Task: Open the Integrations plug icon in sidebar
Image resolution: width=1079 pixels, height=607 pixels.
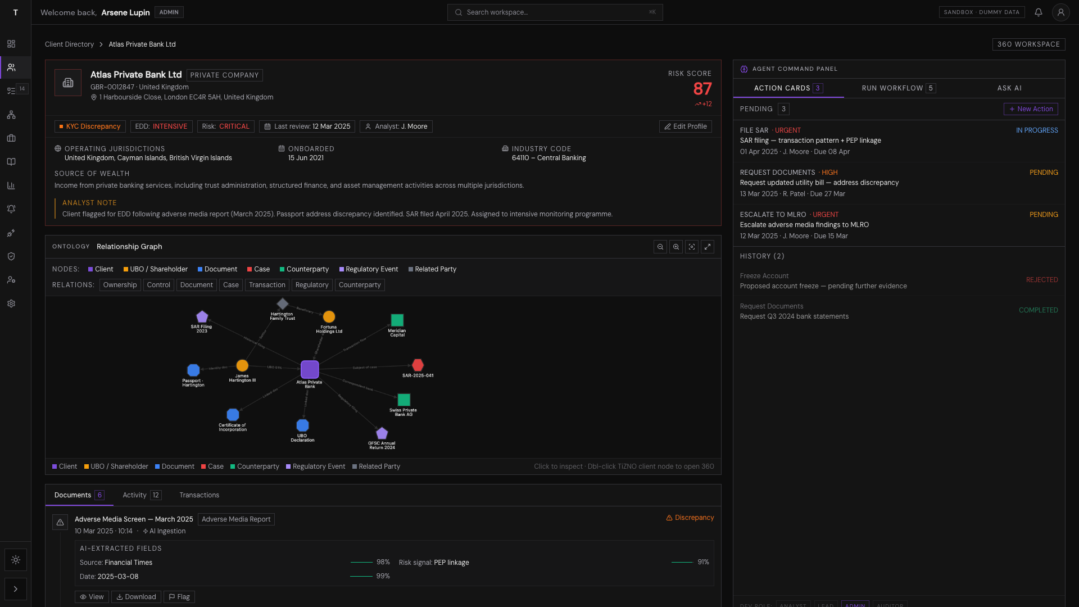Action: tap(11, 233)
